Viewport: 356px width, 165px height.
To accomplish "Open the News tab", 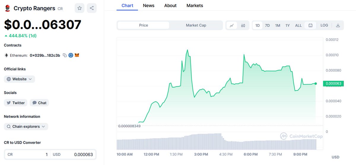I will click(x=149, y=5).
